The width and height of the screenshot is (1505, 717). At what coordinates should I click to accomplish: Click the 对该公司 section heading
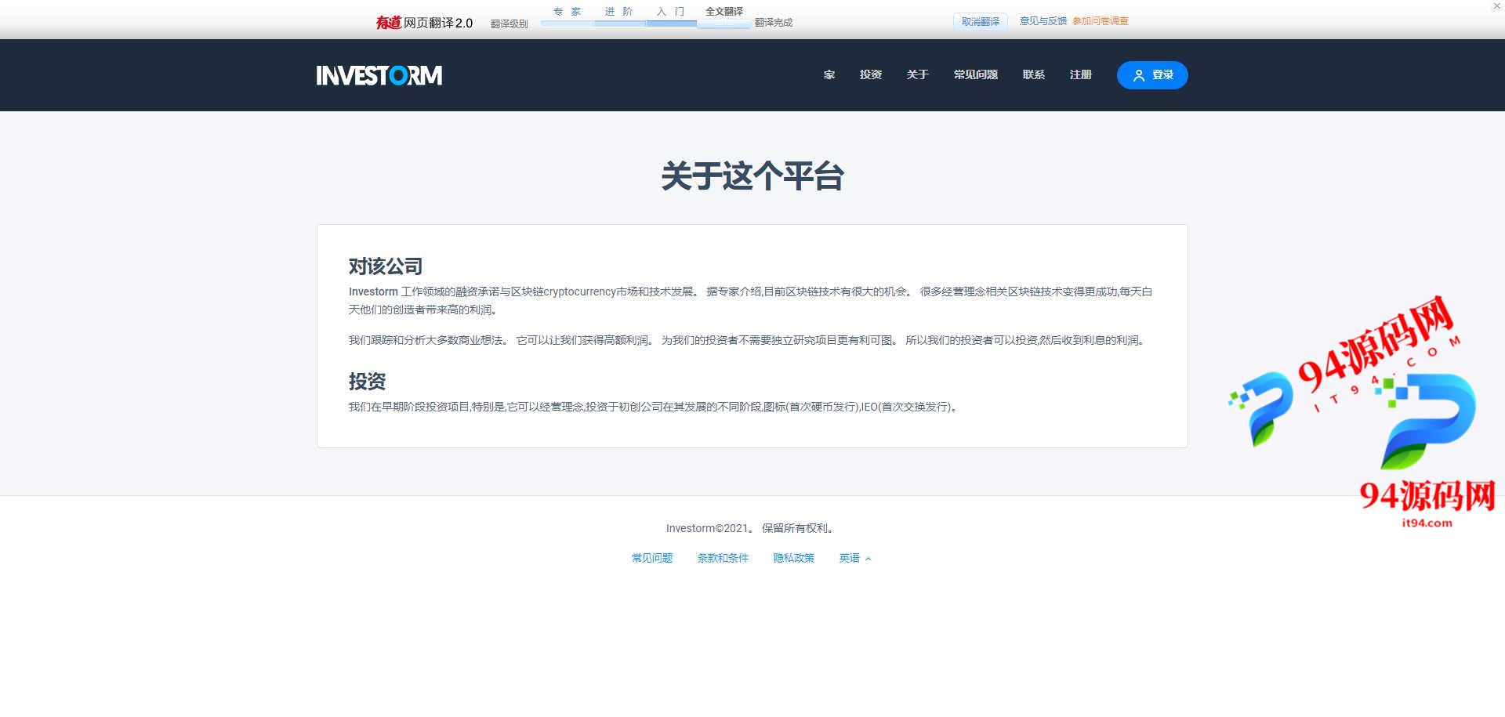coord(386,266)
